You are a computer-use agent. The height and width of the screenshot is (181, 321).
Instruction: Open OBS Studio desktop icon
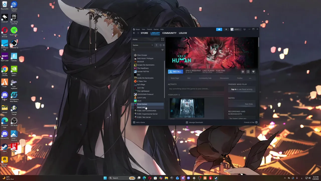click(14, 122)
